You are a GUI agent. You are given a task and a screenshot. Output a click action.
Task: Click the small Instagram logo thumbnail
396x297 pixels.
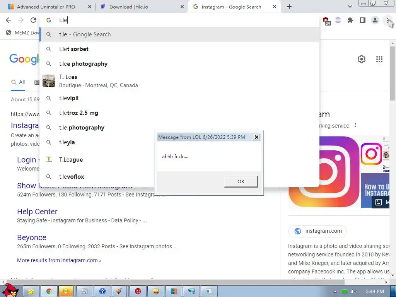[371, 154]
